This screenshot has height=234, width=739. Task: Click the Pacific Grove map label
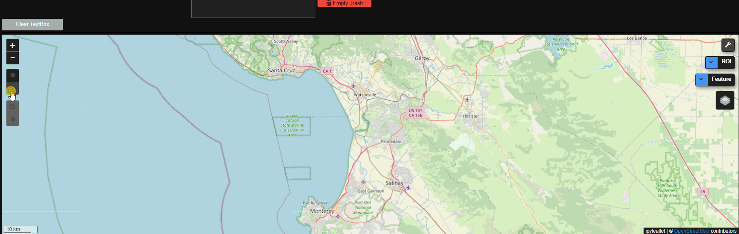tap(315, 203)
